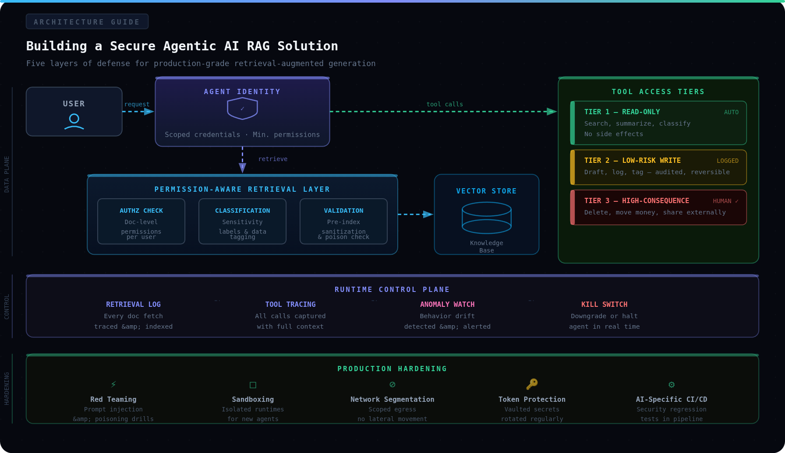Click 'Draft, log, tag — audited, reversible' text
The height and width of the screenshot is (453, 785).
(x=657, y=172)
